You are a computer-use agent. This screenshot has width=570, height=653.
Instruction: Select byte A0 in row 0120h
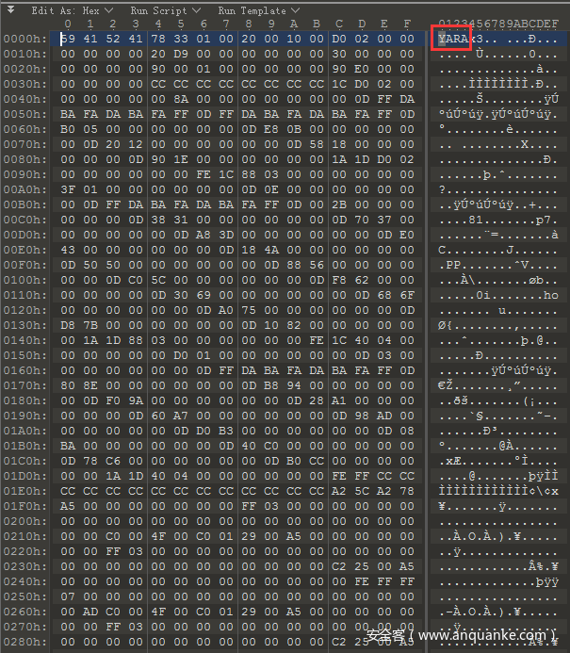click(226, 310)
